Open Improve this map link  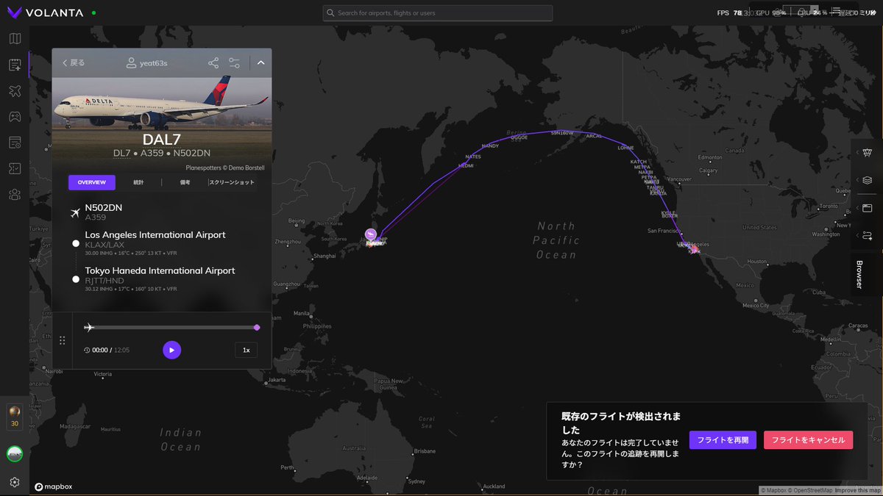858,490
